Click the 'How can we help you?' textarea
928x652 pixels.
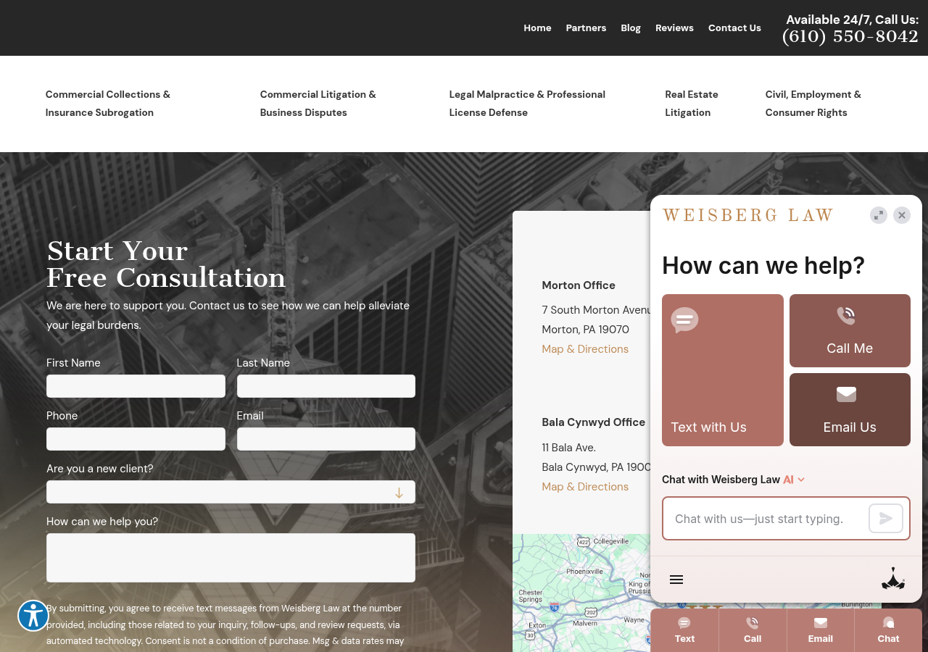pyautogui.click(x=231, y=558)
